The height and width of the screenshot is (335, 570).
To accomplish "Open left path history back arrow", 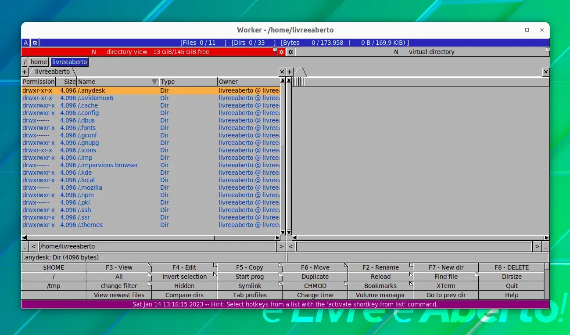I will (x=34, y=246).
